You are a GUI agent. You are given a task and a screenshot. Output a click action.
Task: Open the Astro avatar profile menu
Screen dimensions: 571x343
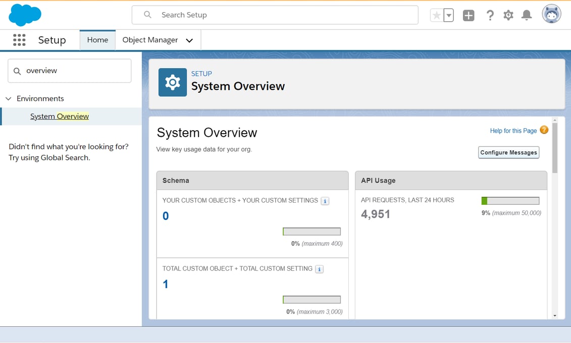pos(551,14)
